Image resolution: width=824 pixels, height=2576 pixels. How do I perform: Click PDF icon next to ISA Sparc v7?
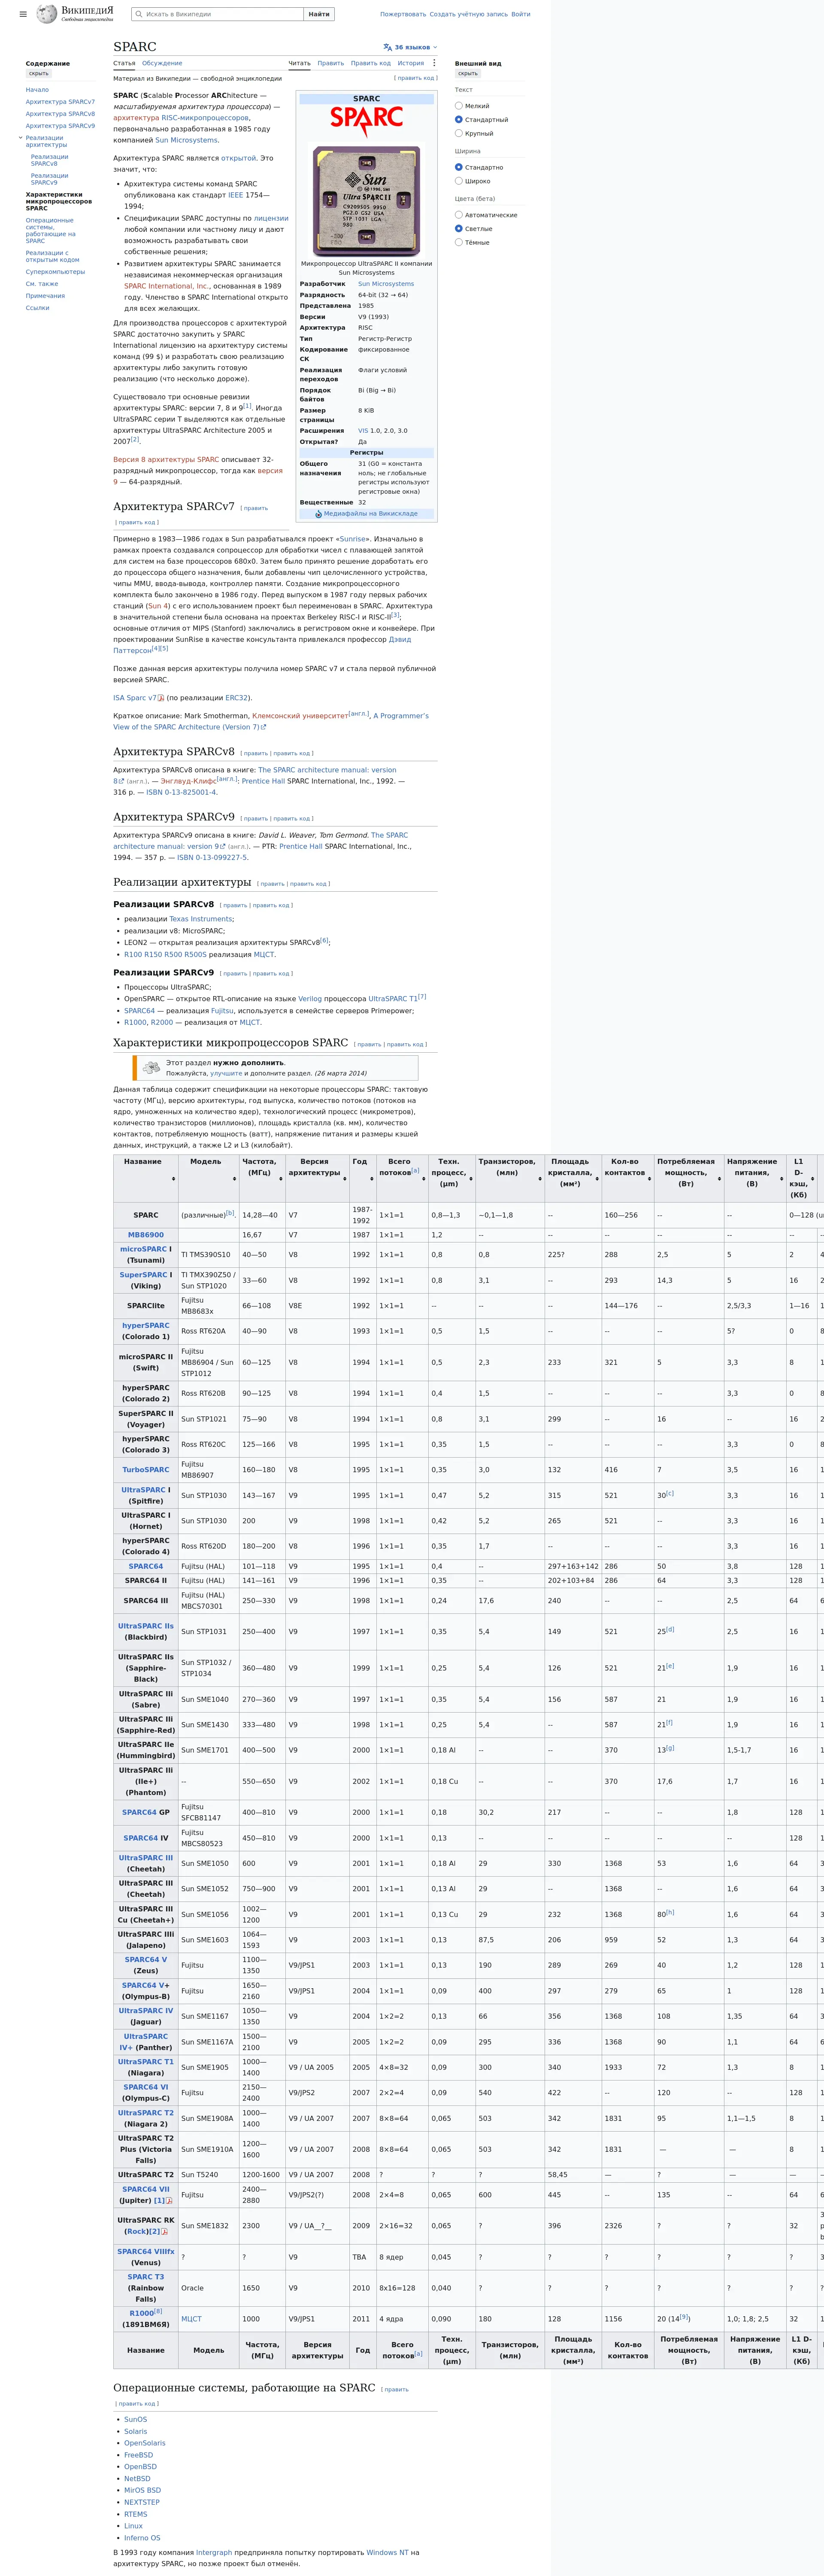(x=161, y=698)
